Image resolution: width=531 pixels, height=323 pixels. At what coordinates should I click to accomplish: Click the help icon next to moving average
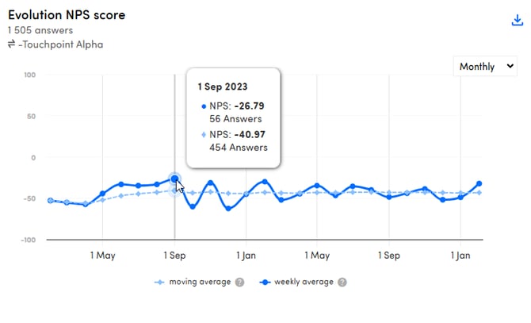click(239, 282)
